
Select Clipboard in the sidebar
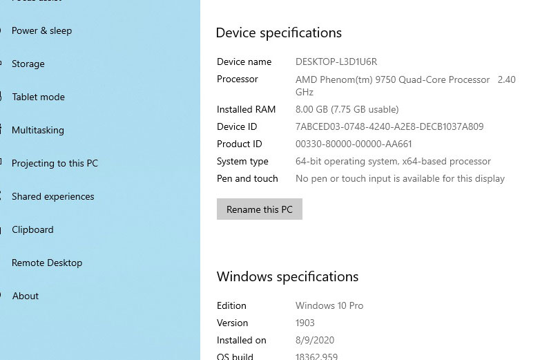32,229
